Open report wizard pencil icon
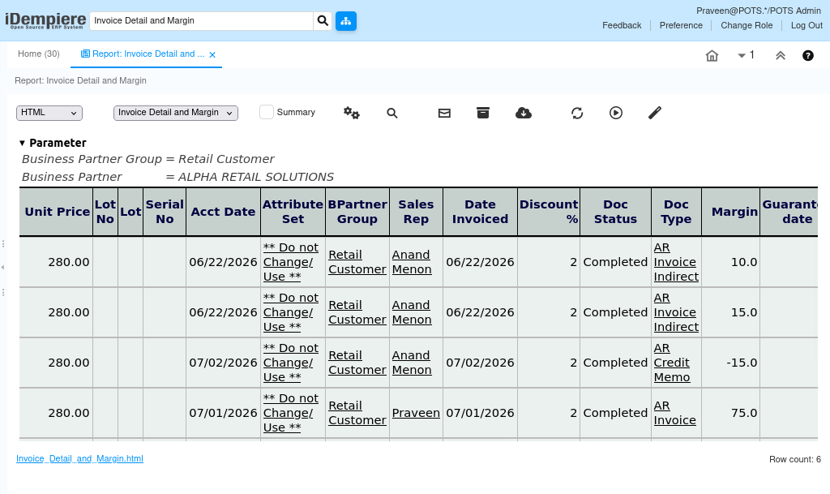The height and width of the screenshot is (494, 830). point(655,113)
